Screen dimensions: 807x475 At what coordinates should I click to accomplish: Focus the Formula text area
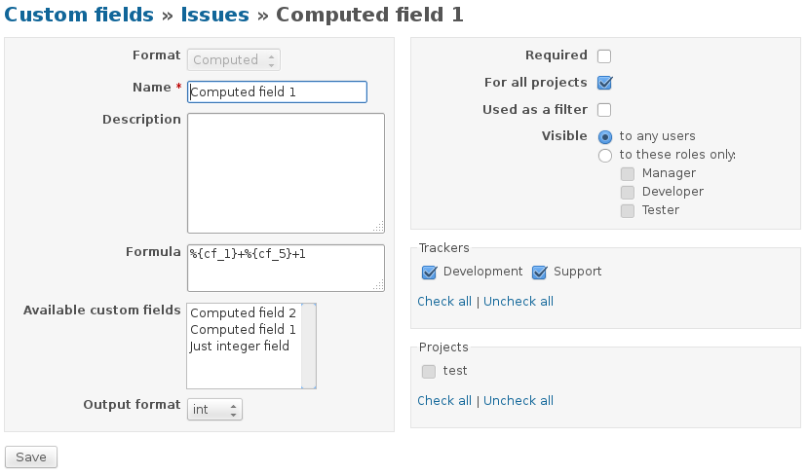pyautogui.click(x=285, y=267)
